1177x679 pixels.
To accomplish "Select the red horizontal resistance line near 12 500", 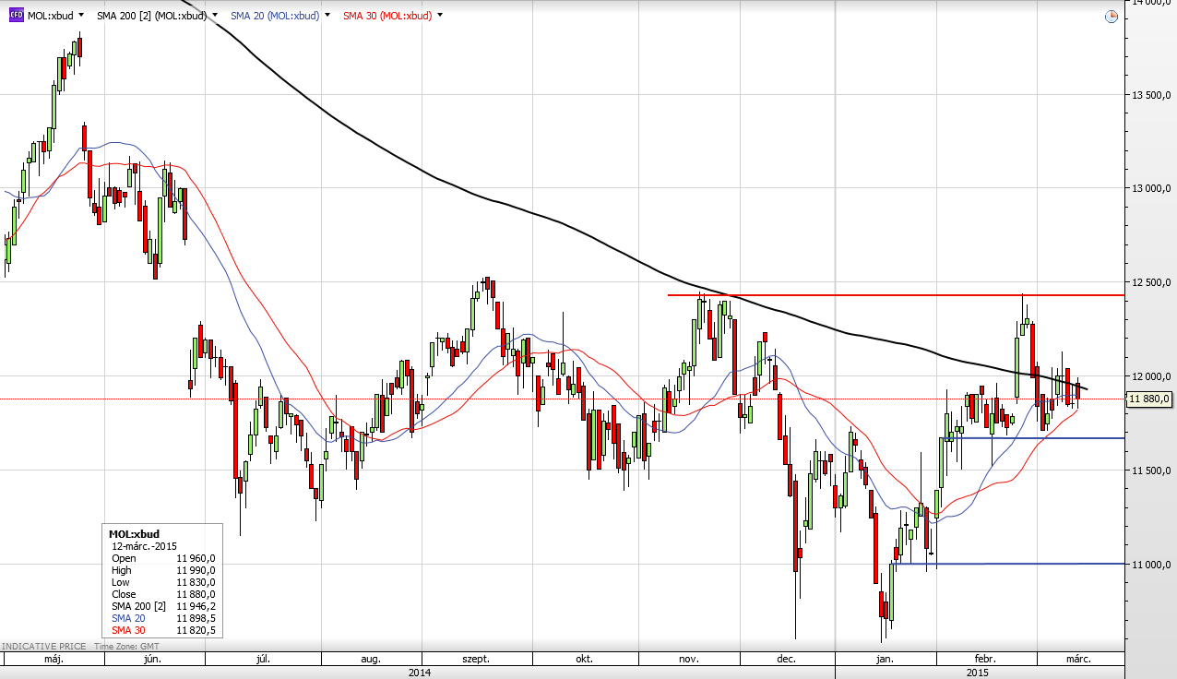I will tap(895, 295).
